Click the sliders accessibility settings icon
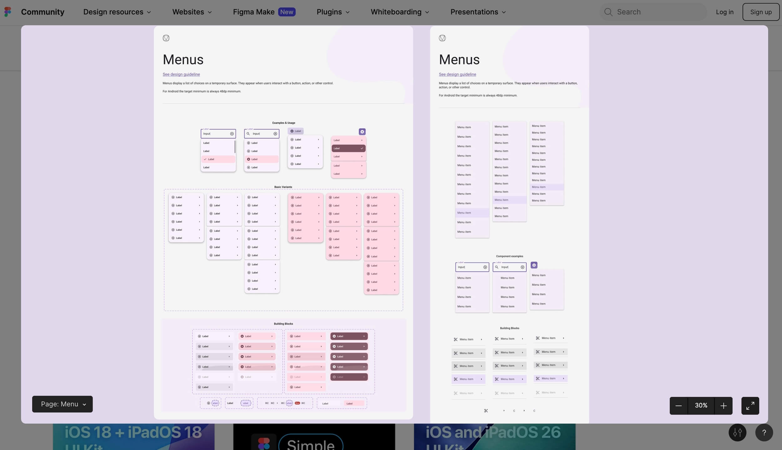This screenshot has height=450, width=782. tap(737, 432)
